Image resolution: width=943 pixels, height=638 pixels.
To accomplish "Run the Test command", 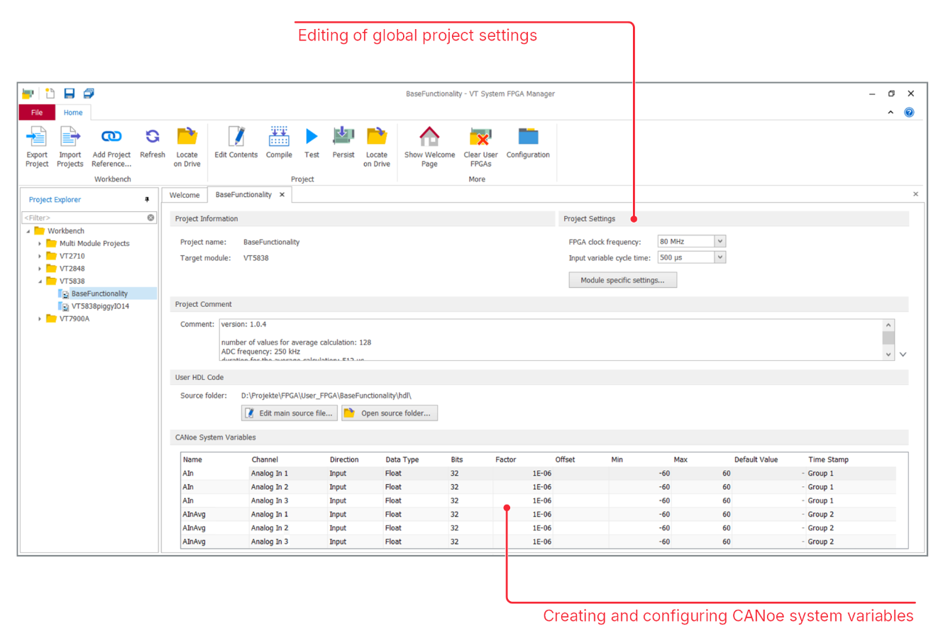I will pyautogui.click(x=311, y=142).
